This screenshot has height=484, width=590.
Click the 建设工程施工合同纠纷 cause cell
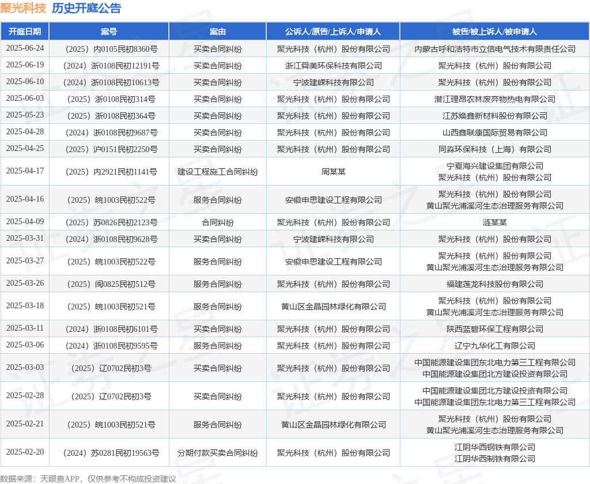[x=217, y=172]
